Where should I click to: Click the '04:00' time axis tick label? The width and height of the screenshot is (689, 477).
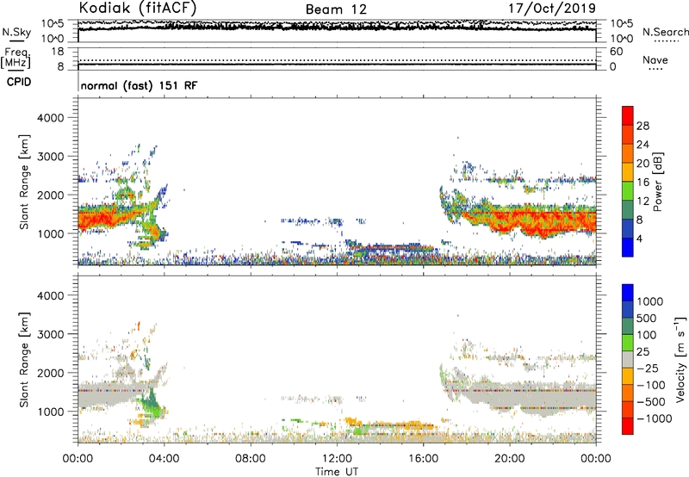164,459
